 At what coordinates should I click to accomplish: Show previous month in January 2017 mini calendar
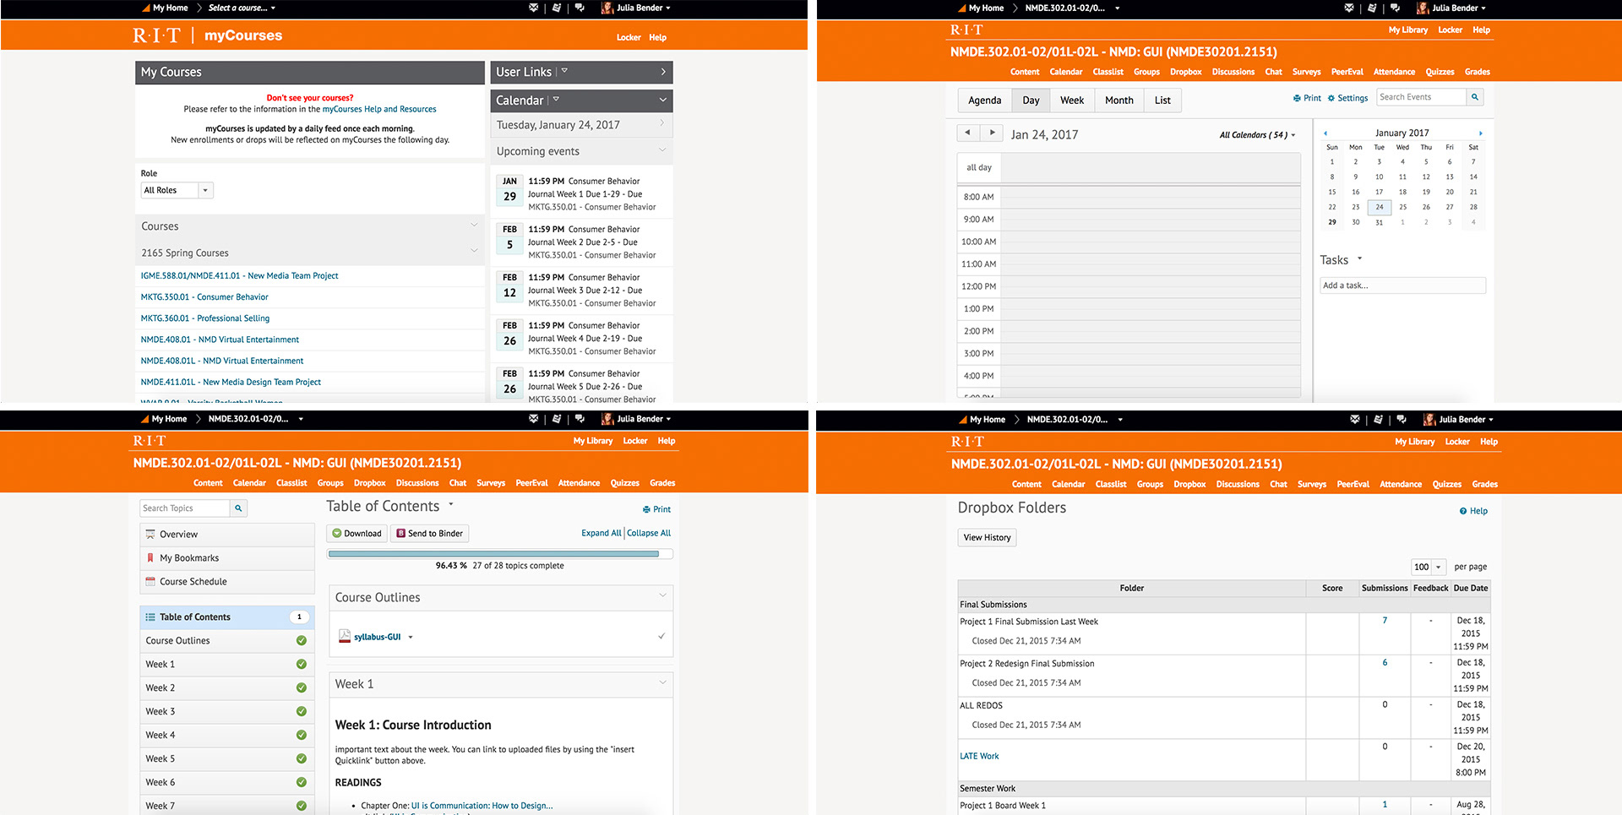click(x=1325, y=133)
